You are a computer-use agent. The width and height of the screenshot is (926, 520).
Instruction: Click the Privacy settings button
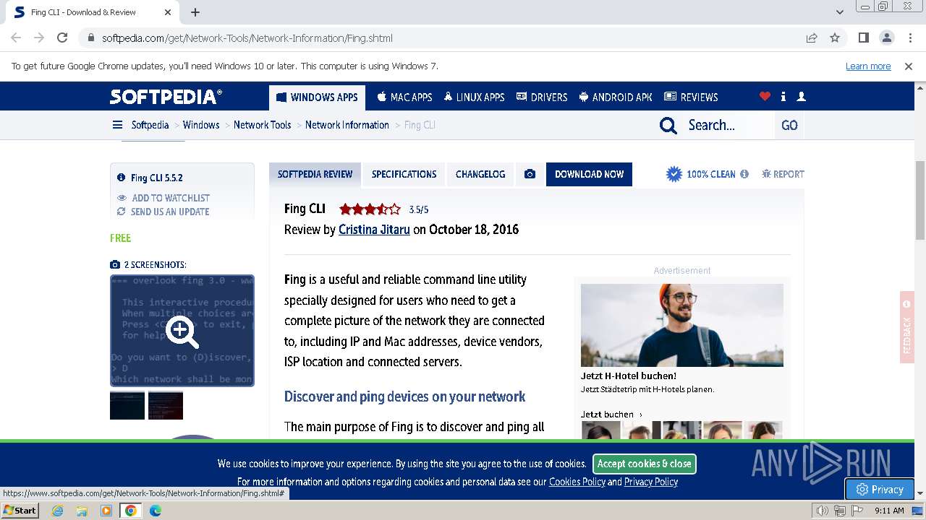click(880, 489)
